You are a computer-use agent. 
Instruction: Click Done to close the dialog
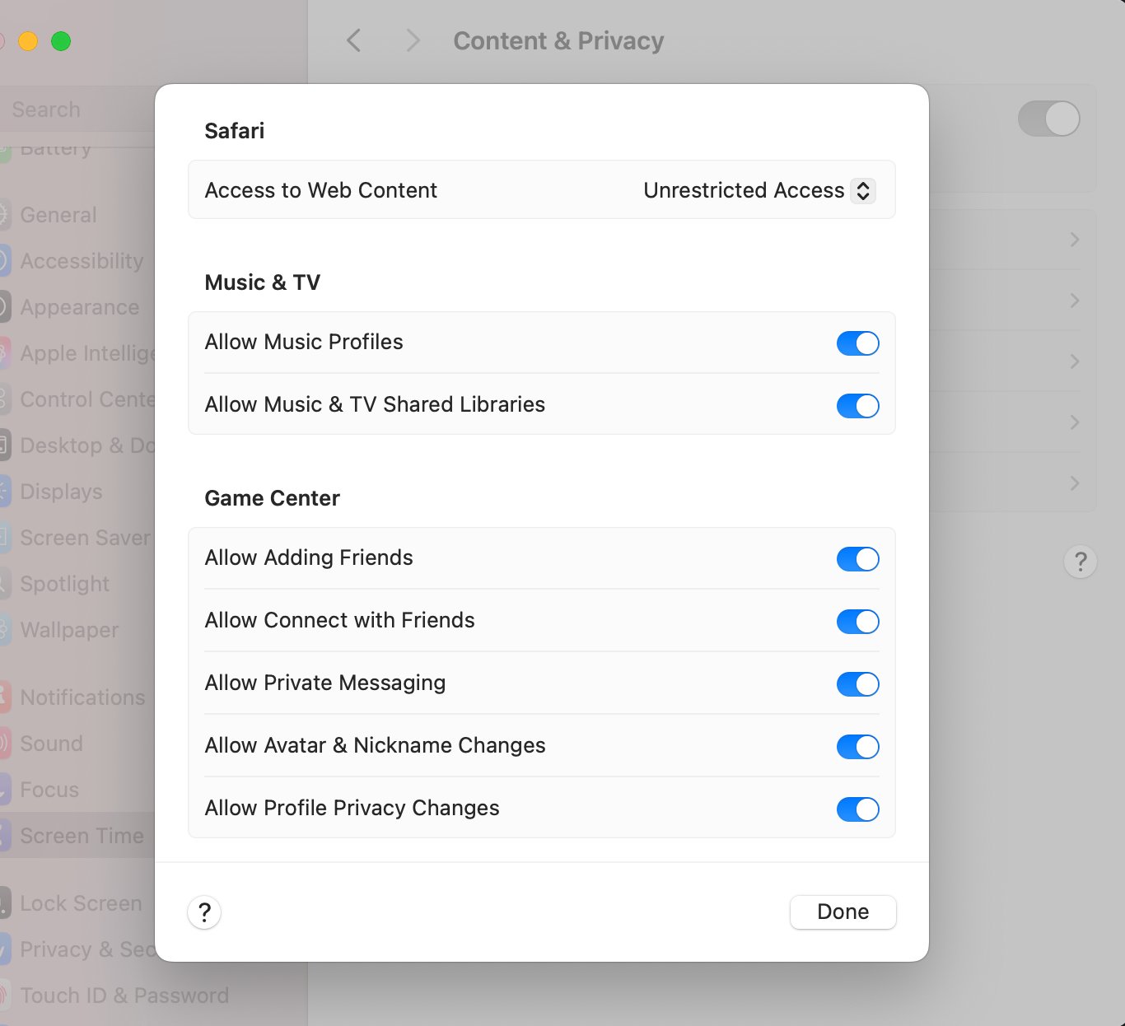tap(843, 912)
